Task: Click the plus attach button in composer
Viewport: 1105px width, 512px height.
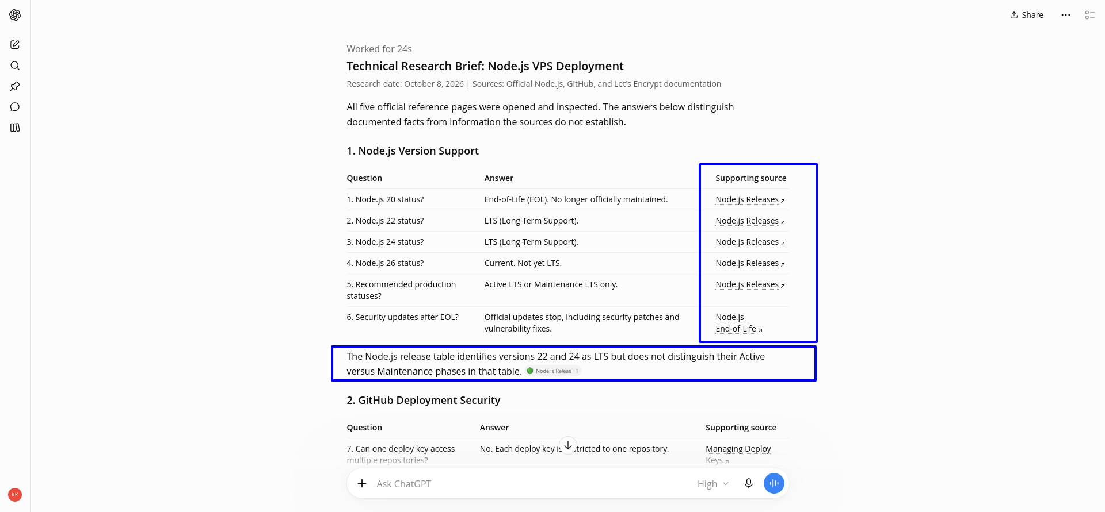Action: click(362, 484)
